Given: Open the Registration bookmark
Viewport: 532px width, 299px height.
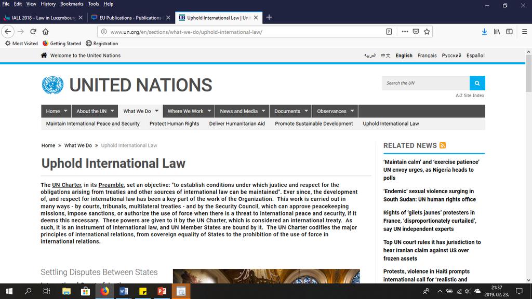Looking at the screenshot, I should [102, 44].
